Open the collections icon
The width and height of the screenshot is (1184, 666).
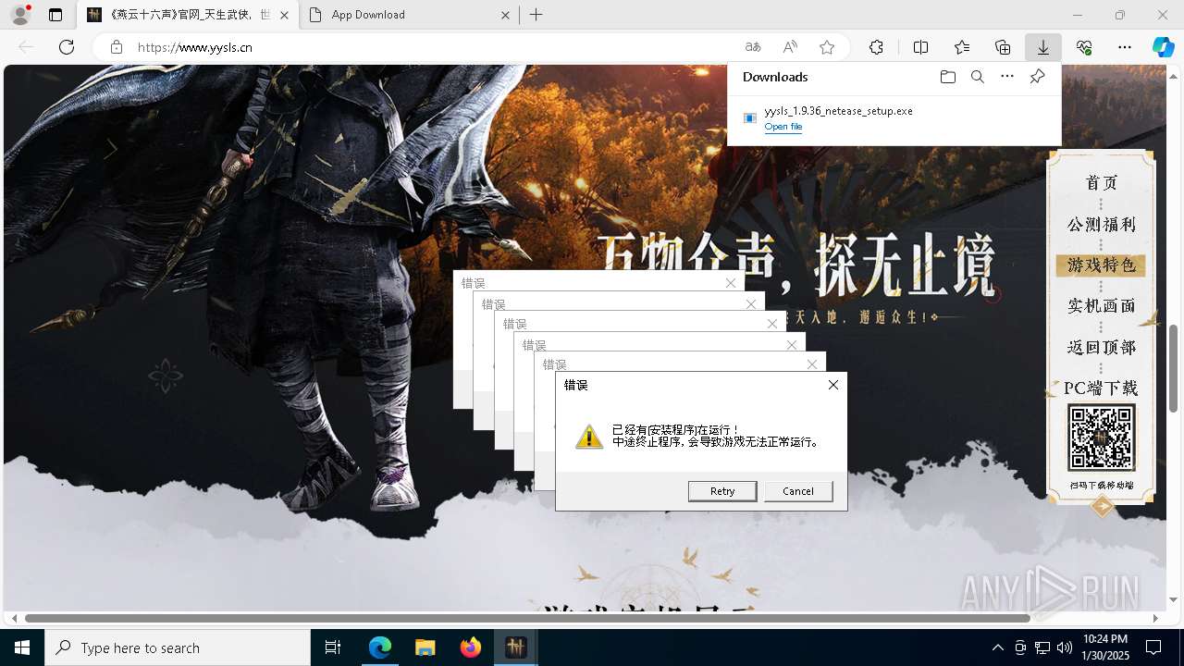coord(1003,47)
